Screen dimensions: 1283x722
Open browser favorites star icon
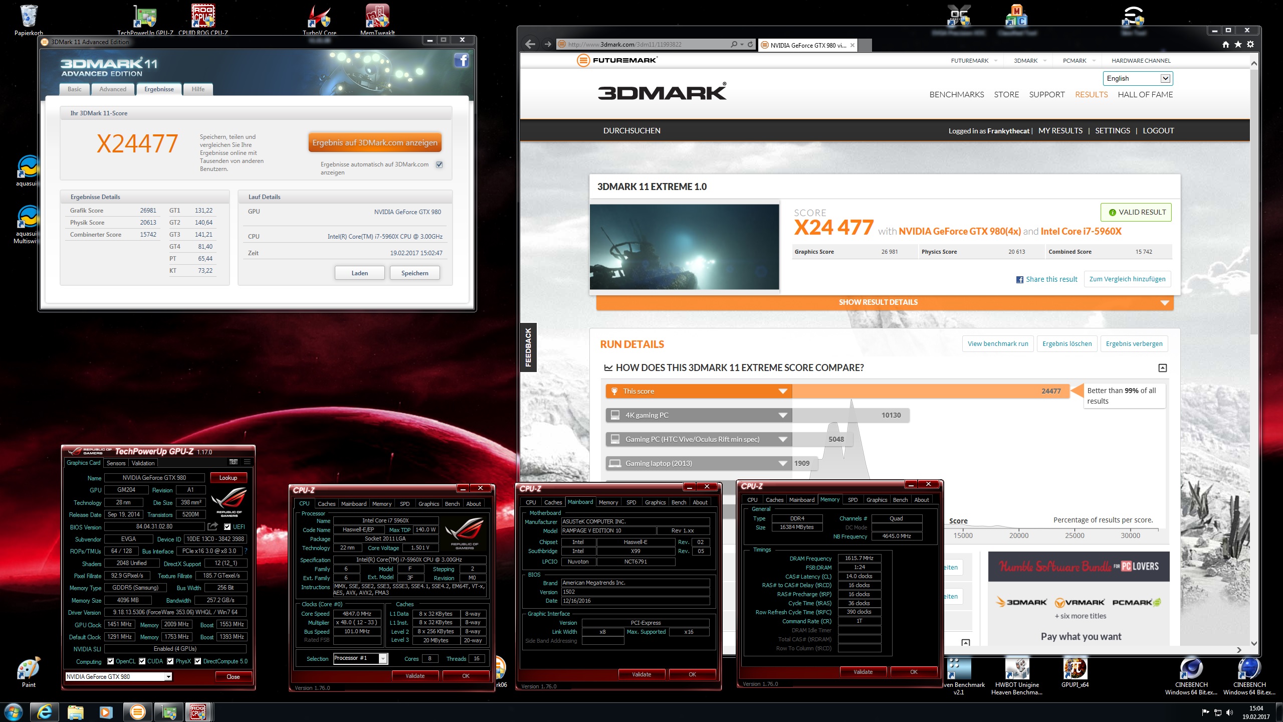1238,44
